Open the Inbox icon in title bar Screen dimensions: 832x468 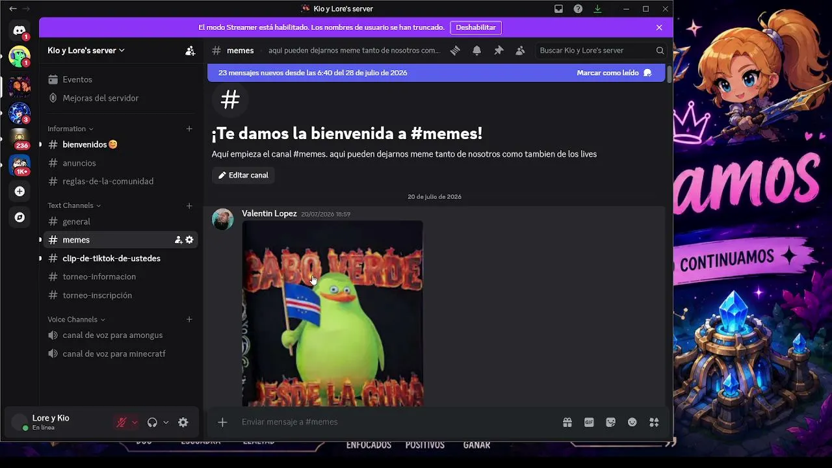coord(558,9)
